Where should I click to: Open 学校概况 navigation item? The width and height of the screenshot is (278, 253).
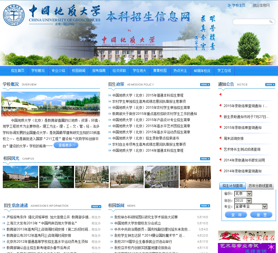[x=38, y=71]
